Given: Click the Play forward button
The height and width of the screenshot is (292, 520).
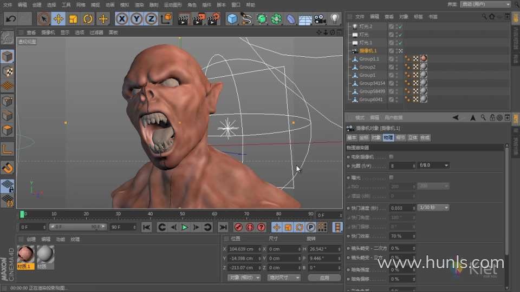Looking at the screenshot, I should 184,228.
